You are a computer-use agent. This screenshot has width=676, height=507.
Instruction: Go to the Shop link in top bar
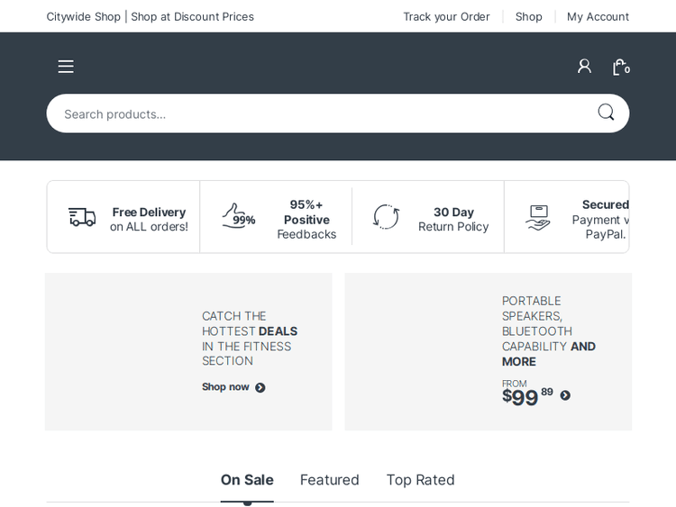pyautogui.click(x=528, y=16)
